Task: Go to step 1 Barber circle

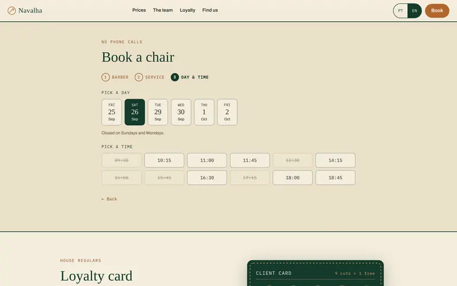Action: click(x=106, y=77)
